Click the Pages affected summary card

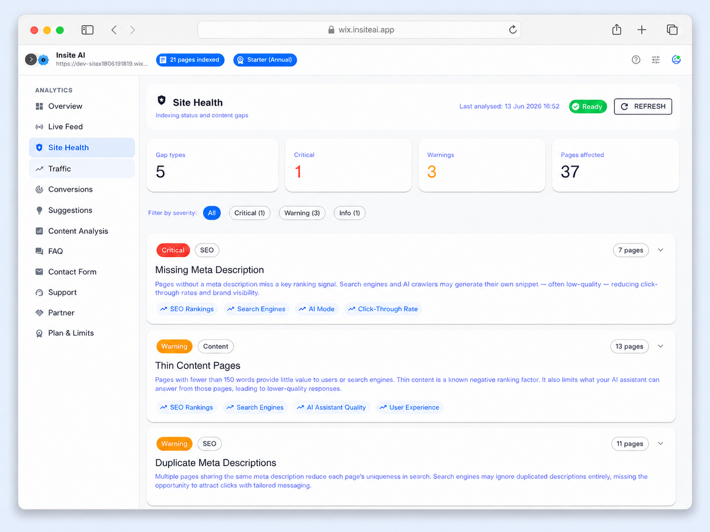[x=615, y=165]
